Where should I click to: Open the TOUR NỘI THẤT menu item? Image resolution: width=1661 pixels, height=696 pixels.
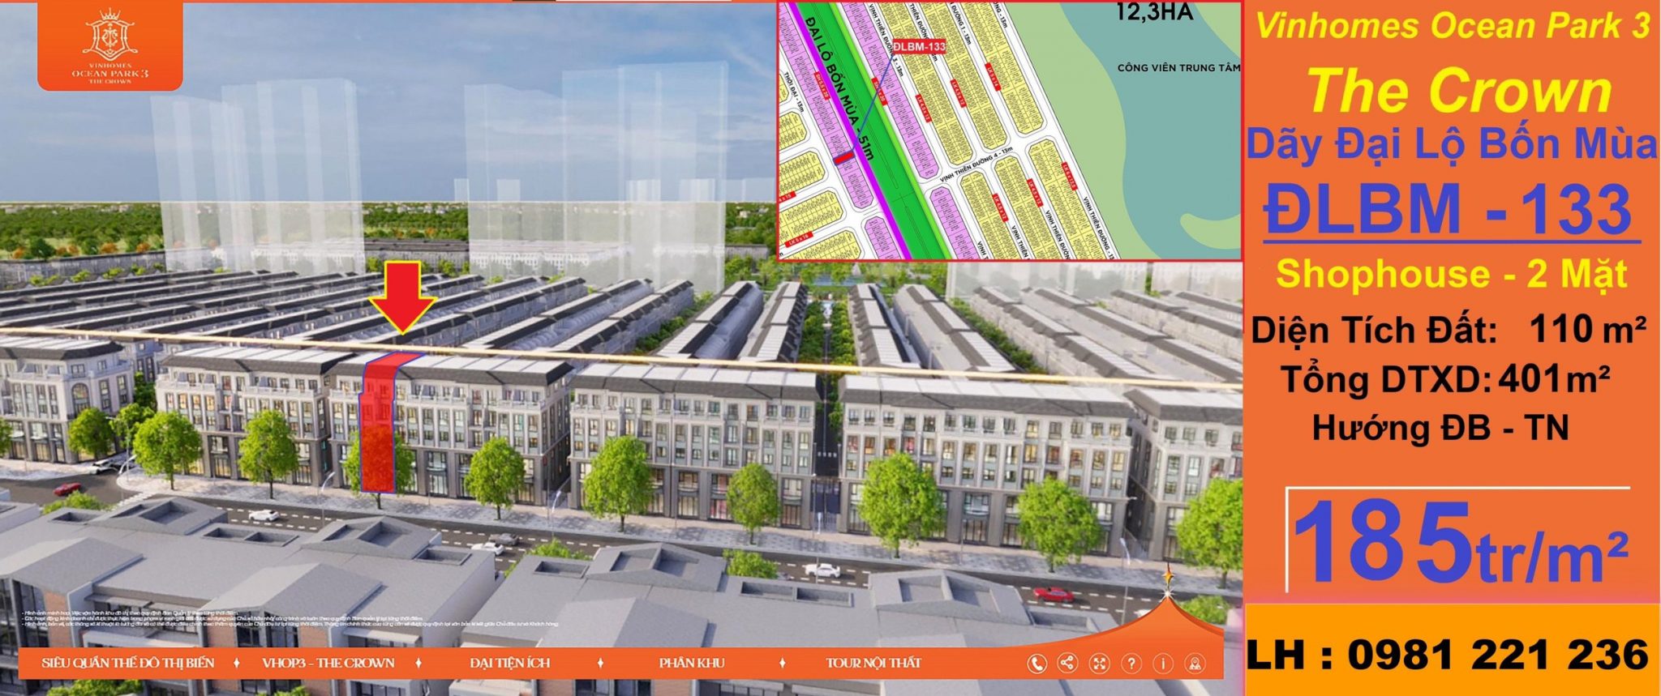pyautogui.click(x=873, y=663)
